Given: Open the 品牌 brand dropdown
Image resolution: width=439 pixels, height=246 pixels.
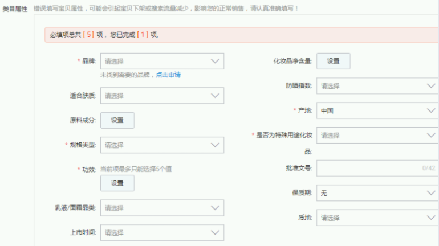Looking at the screenshot, I should [162, 61].
